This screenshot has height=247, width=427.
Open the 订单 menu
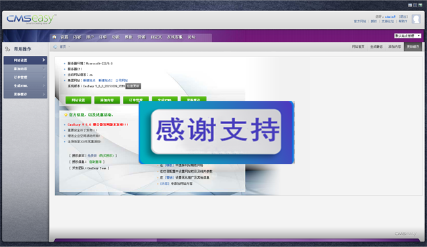pos(103,37)
